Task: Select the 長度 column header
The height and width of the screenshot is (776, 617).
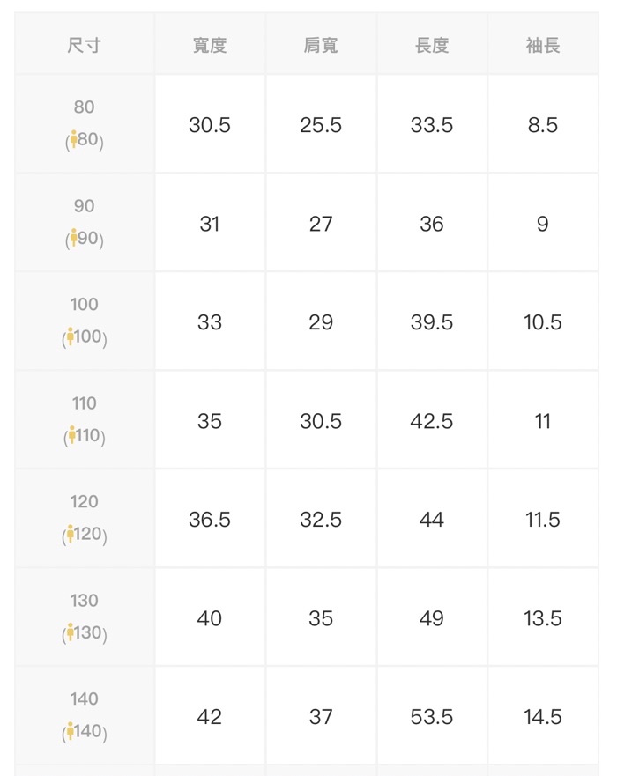Action: (432, 46)
